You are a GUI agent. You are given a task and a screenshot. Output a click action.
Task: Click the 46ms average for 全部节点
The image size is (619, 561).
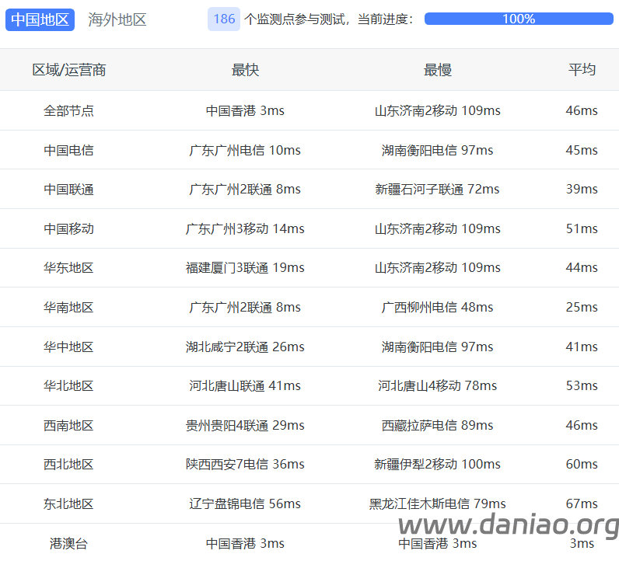(x=582, y=110)
